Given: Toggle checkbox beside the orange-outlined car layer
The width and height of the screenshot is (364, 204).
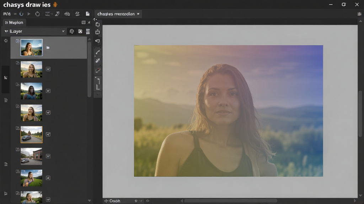Looking at the screenshot, I should click(48, 134).
